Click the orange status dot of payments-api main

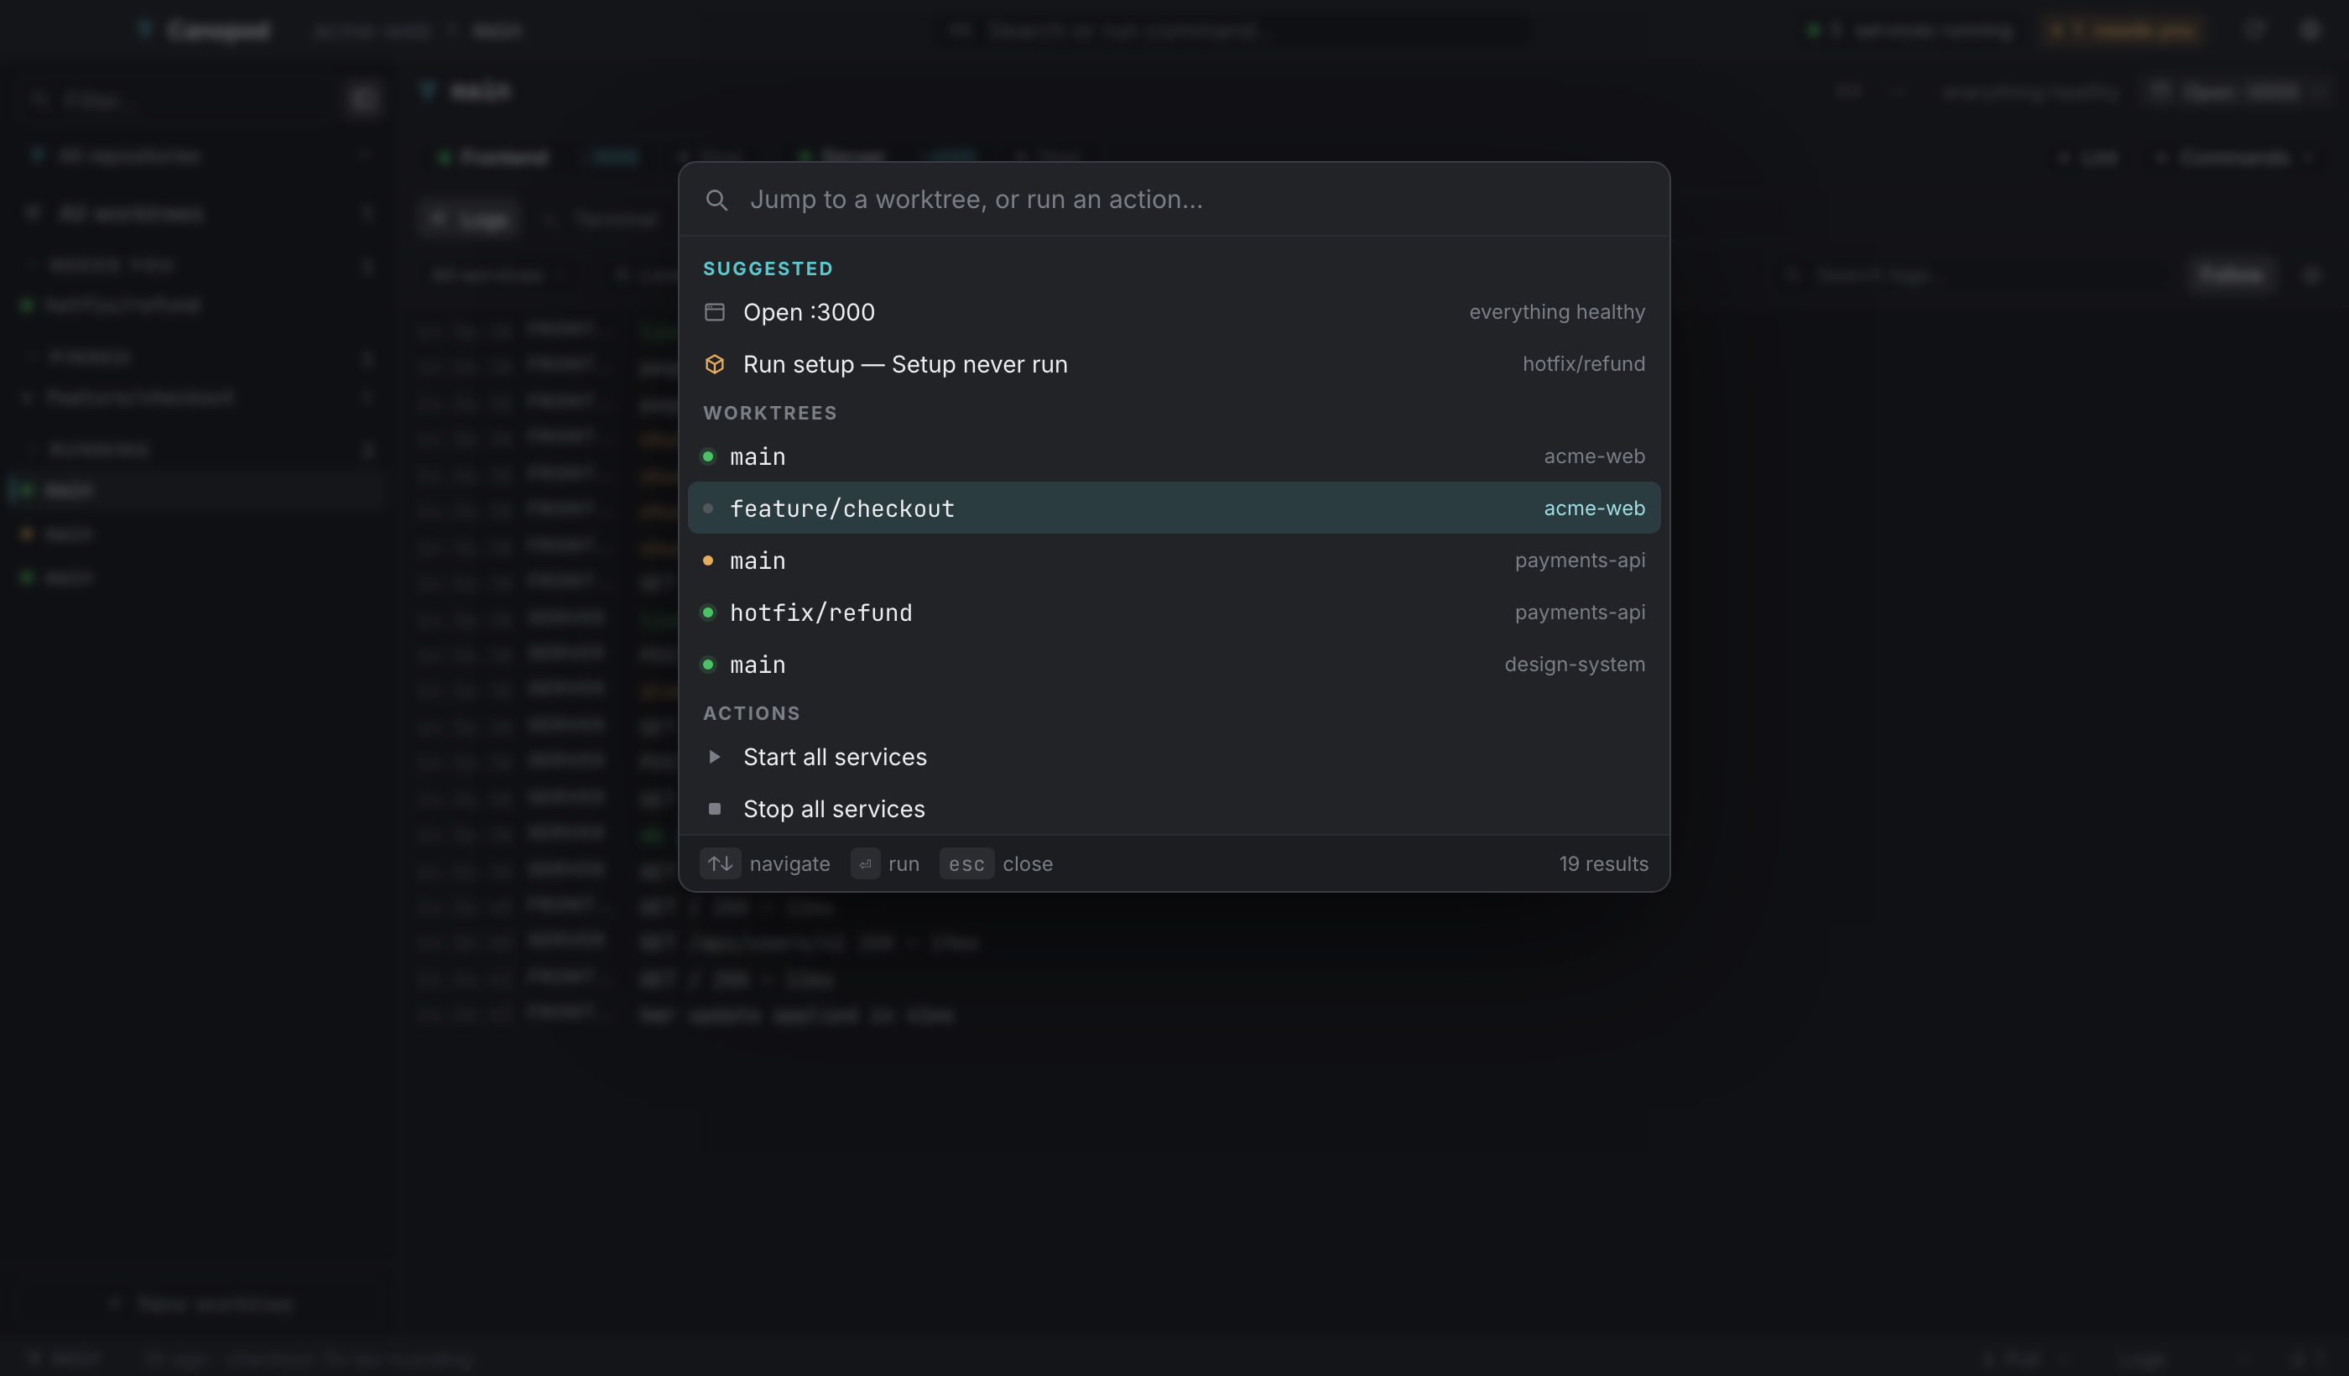coord(707,560)
